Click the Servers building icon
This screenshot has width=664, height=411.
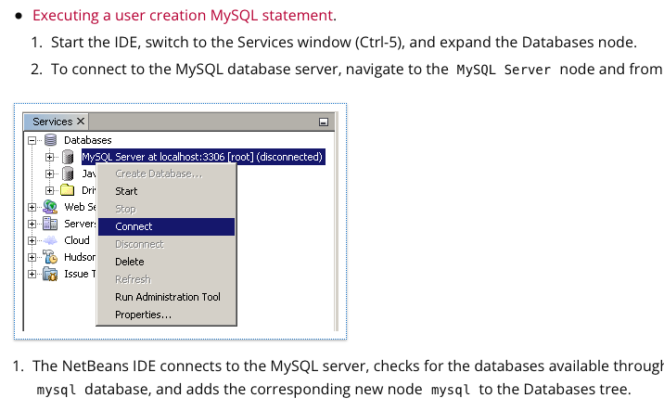50,224
